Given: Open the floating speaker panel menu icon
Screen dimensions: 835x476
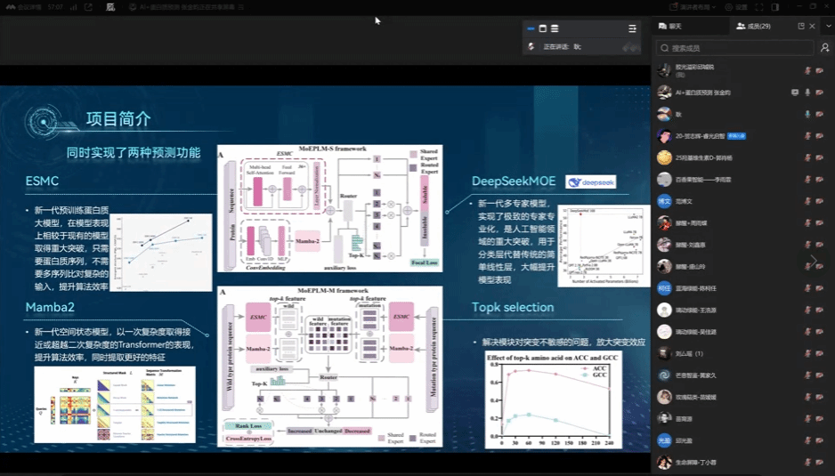Looking at the screenshot, I should click(x=632, y=28).
